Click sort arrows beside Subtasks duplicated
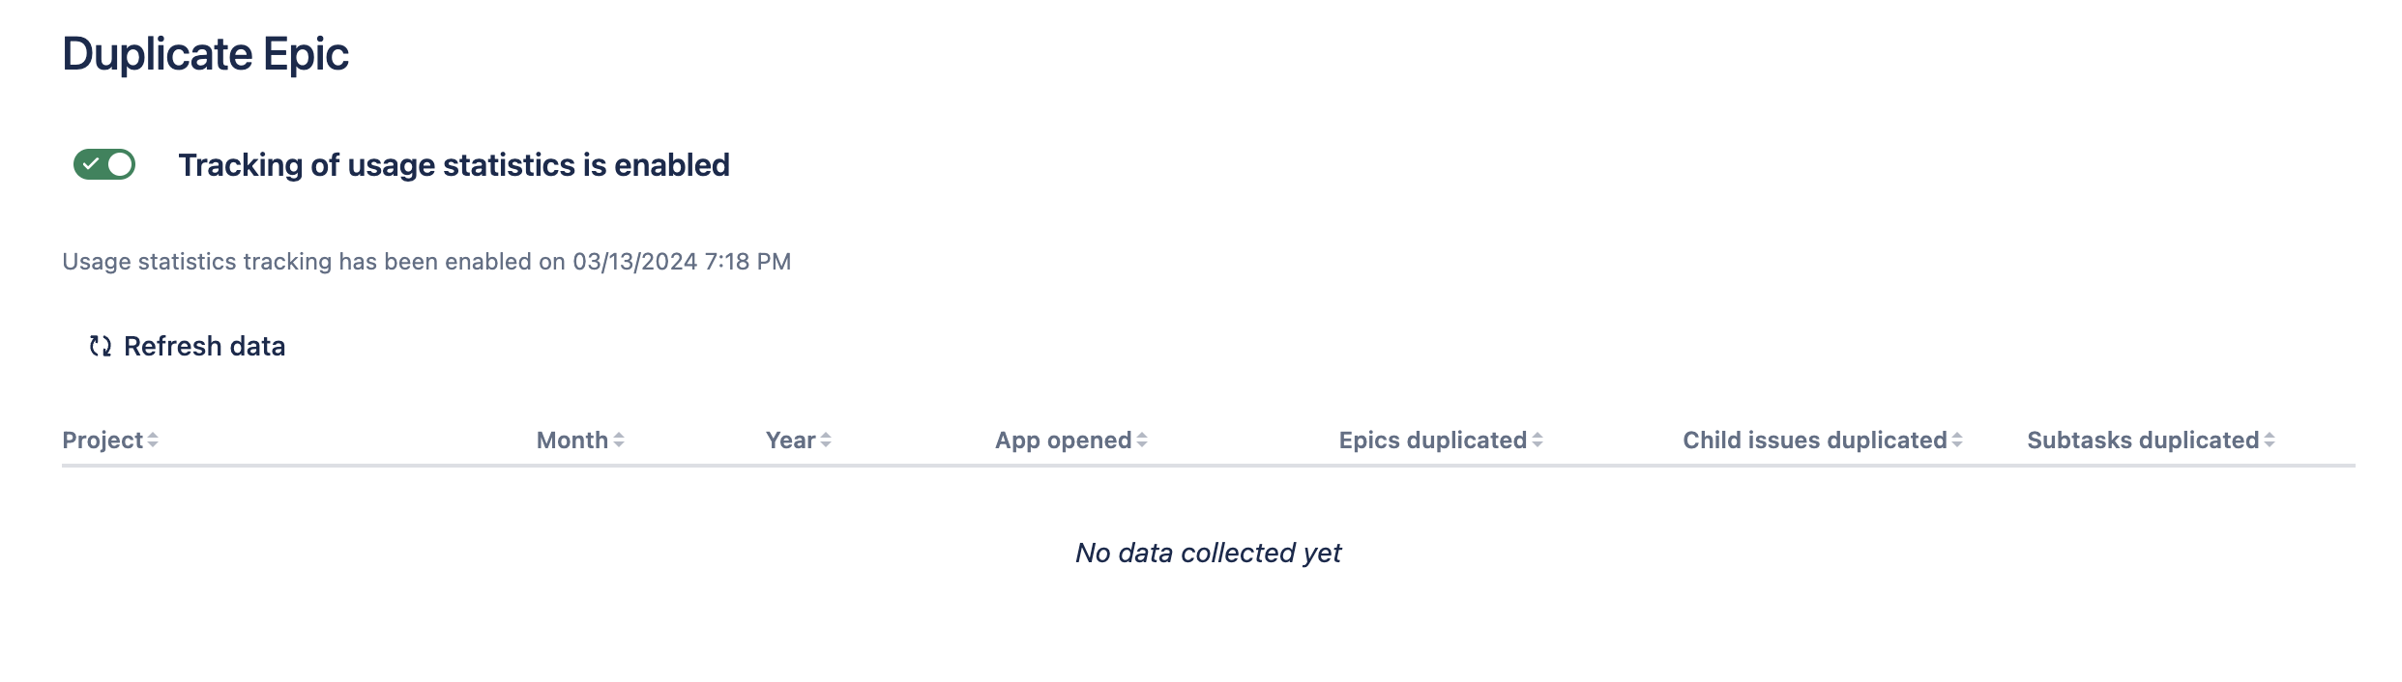2402x682 pixels. [x=2270, y=440]
